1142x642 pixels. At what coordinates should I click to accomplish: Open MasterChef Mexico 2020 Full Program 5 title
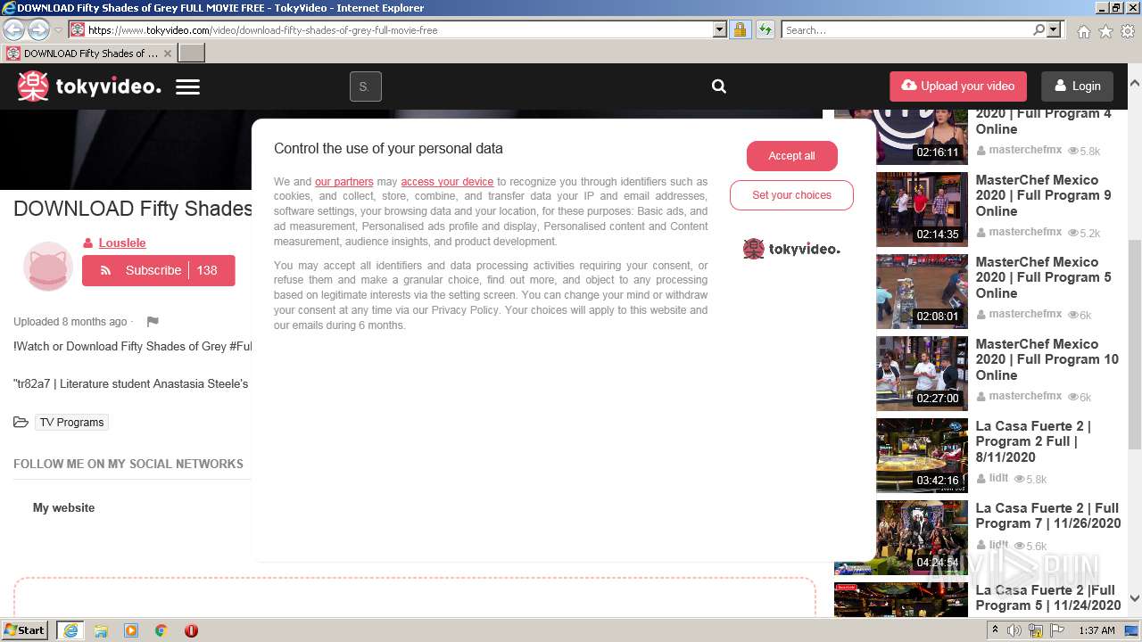click(1044, 277)
